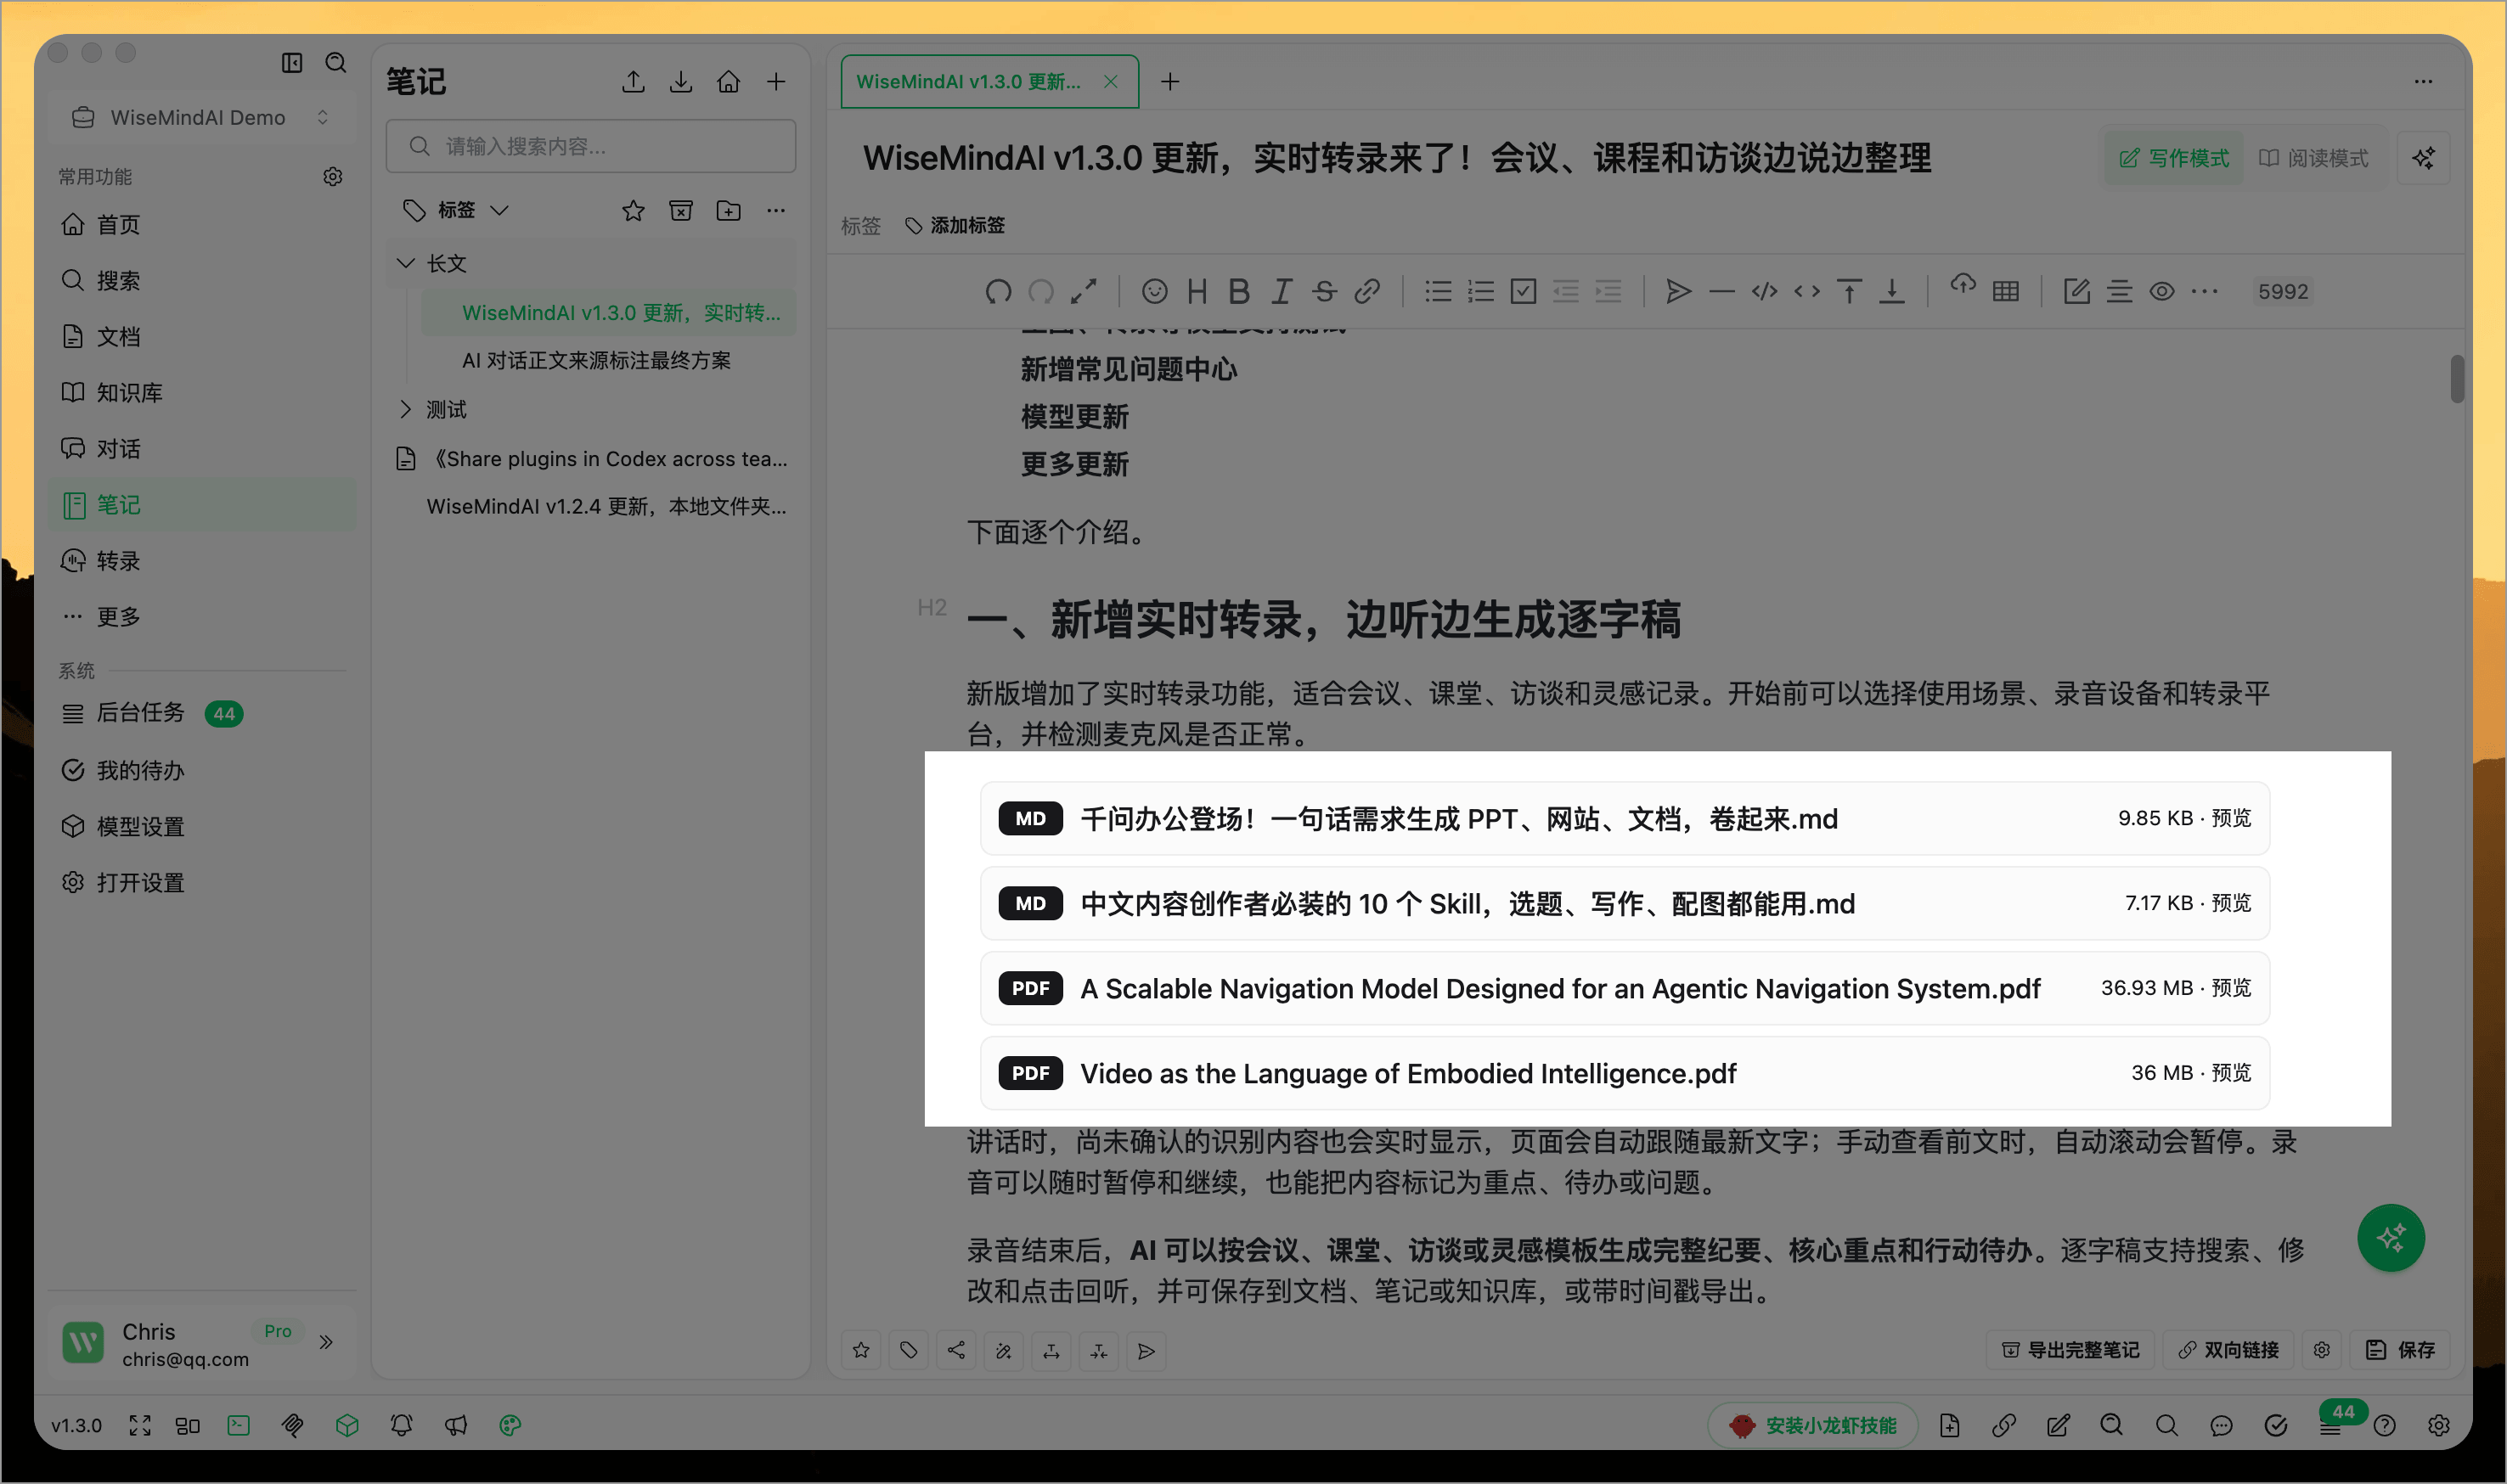Select the WiseMindAI v1.3.0 更新 tab
2507x1484 pixels.
coord(989,82)
